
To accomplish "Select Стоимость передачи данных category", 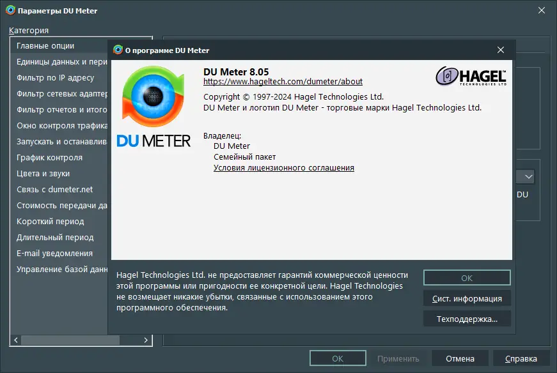I will (x=59, y=206).
